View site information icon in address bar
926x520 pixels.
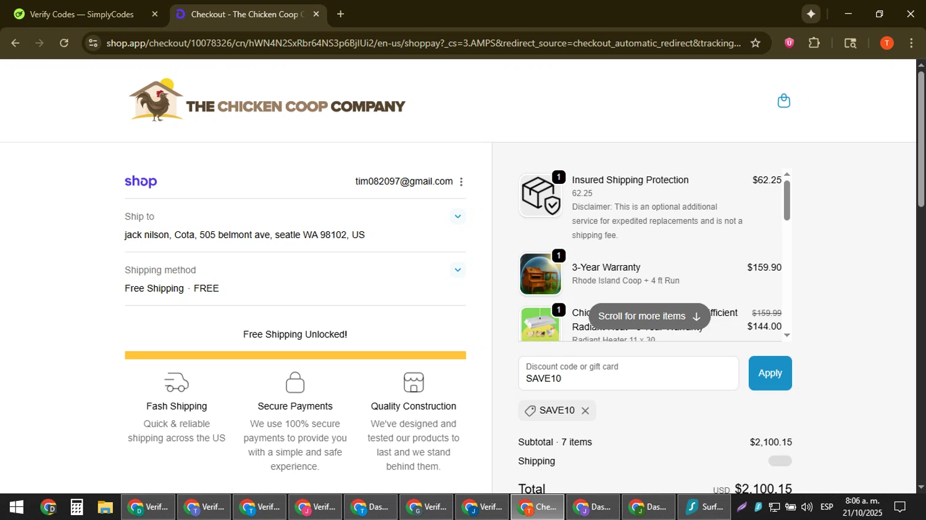click(93, 43)
